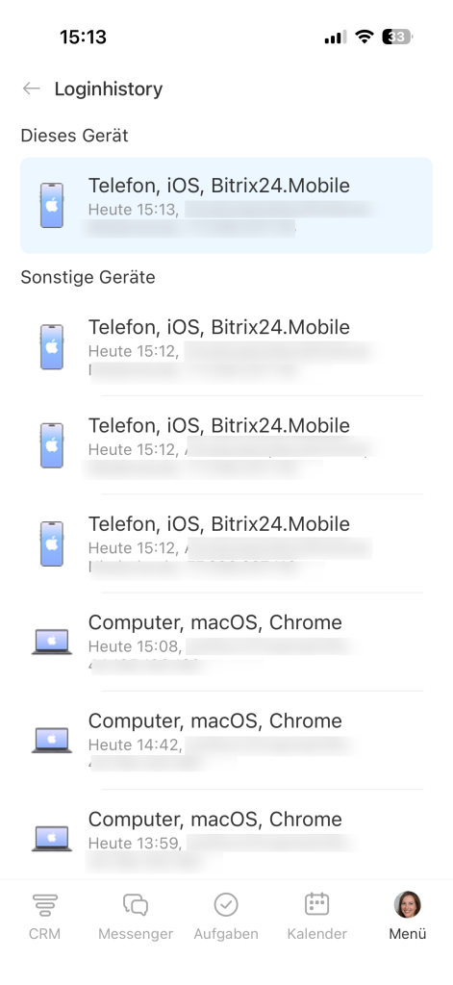Switch to the Aufgaben tab
This screenshot has height=985, width=453.
coord(226,917)
